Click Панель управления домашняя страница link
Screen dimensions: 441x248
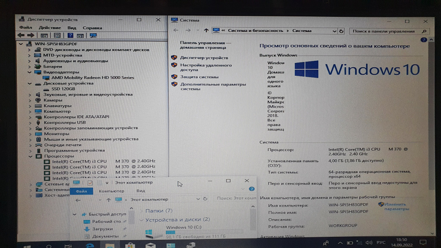[x=206, y=45]
